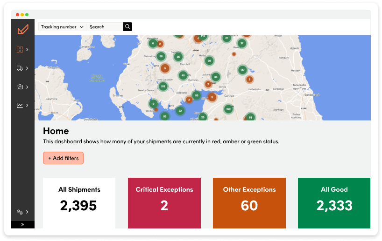The image size is (382, 241).
Task: Open the dashboard grid icon in sidebar
Action: [x=20, y=49]
